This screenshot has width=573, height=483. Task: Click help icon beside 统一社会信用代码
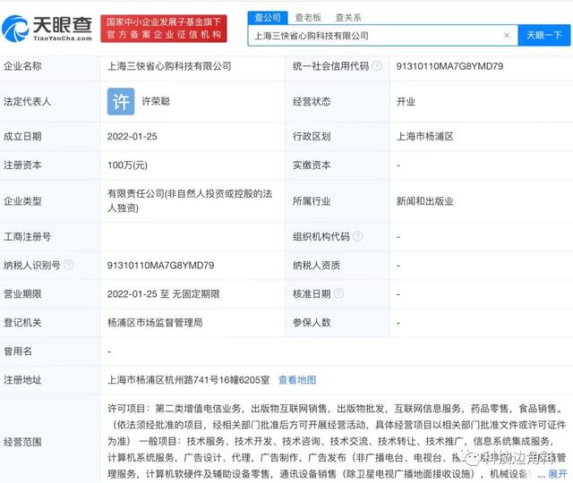point(377,66)
